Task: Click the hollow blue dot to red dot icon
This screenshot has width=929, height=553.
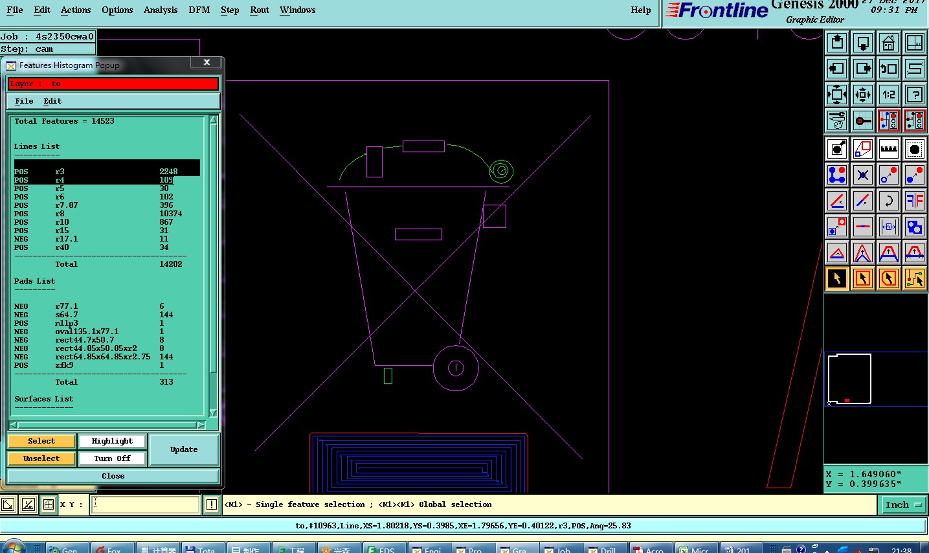Action: coord(889,175)
